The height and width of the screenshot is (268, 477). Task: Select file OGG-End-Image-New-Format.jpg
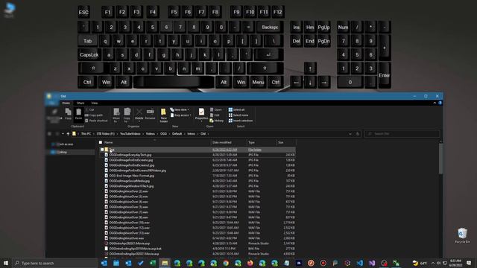[131, 176]
